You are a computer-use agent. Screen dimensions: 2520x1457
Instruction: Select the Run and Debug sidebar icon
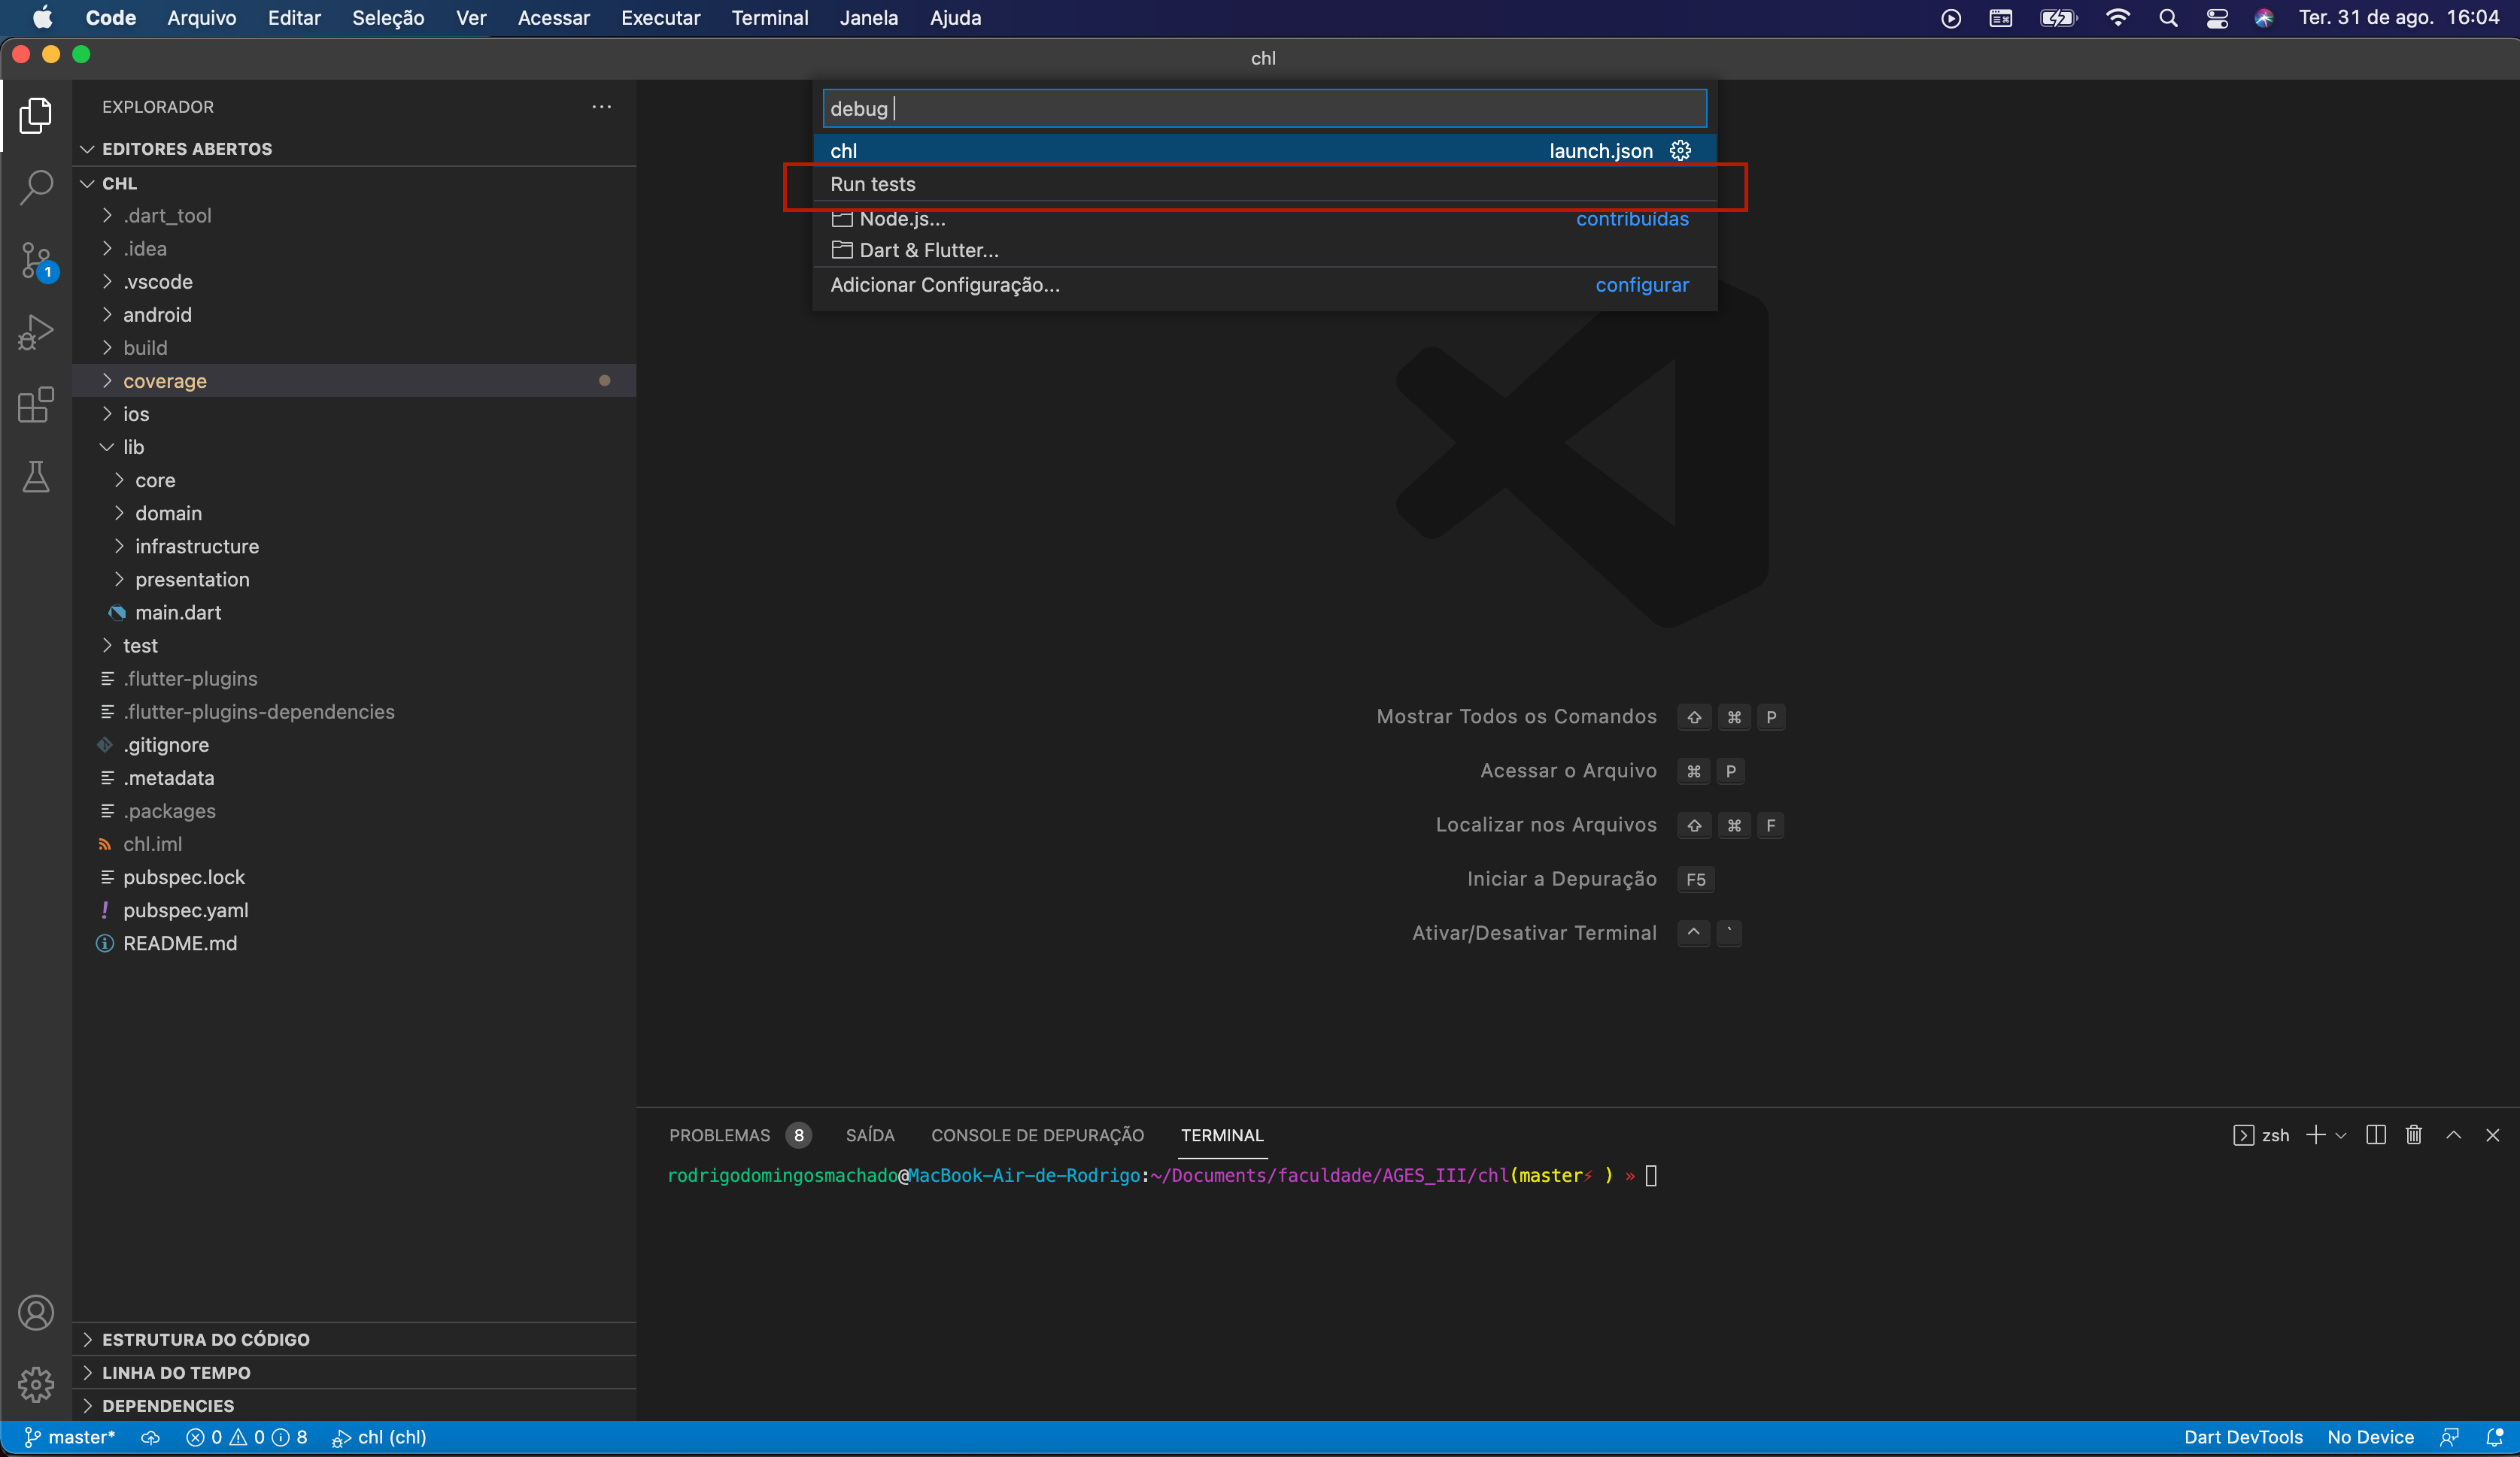(x=36, y=333)
